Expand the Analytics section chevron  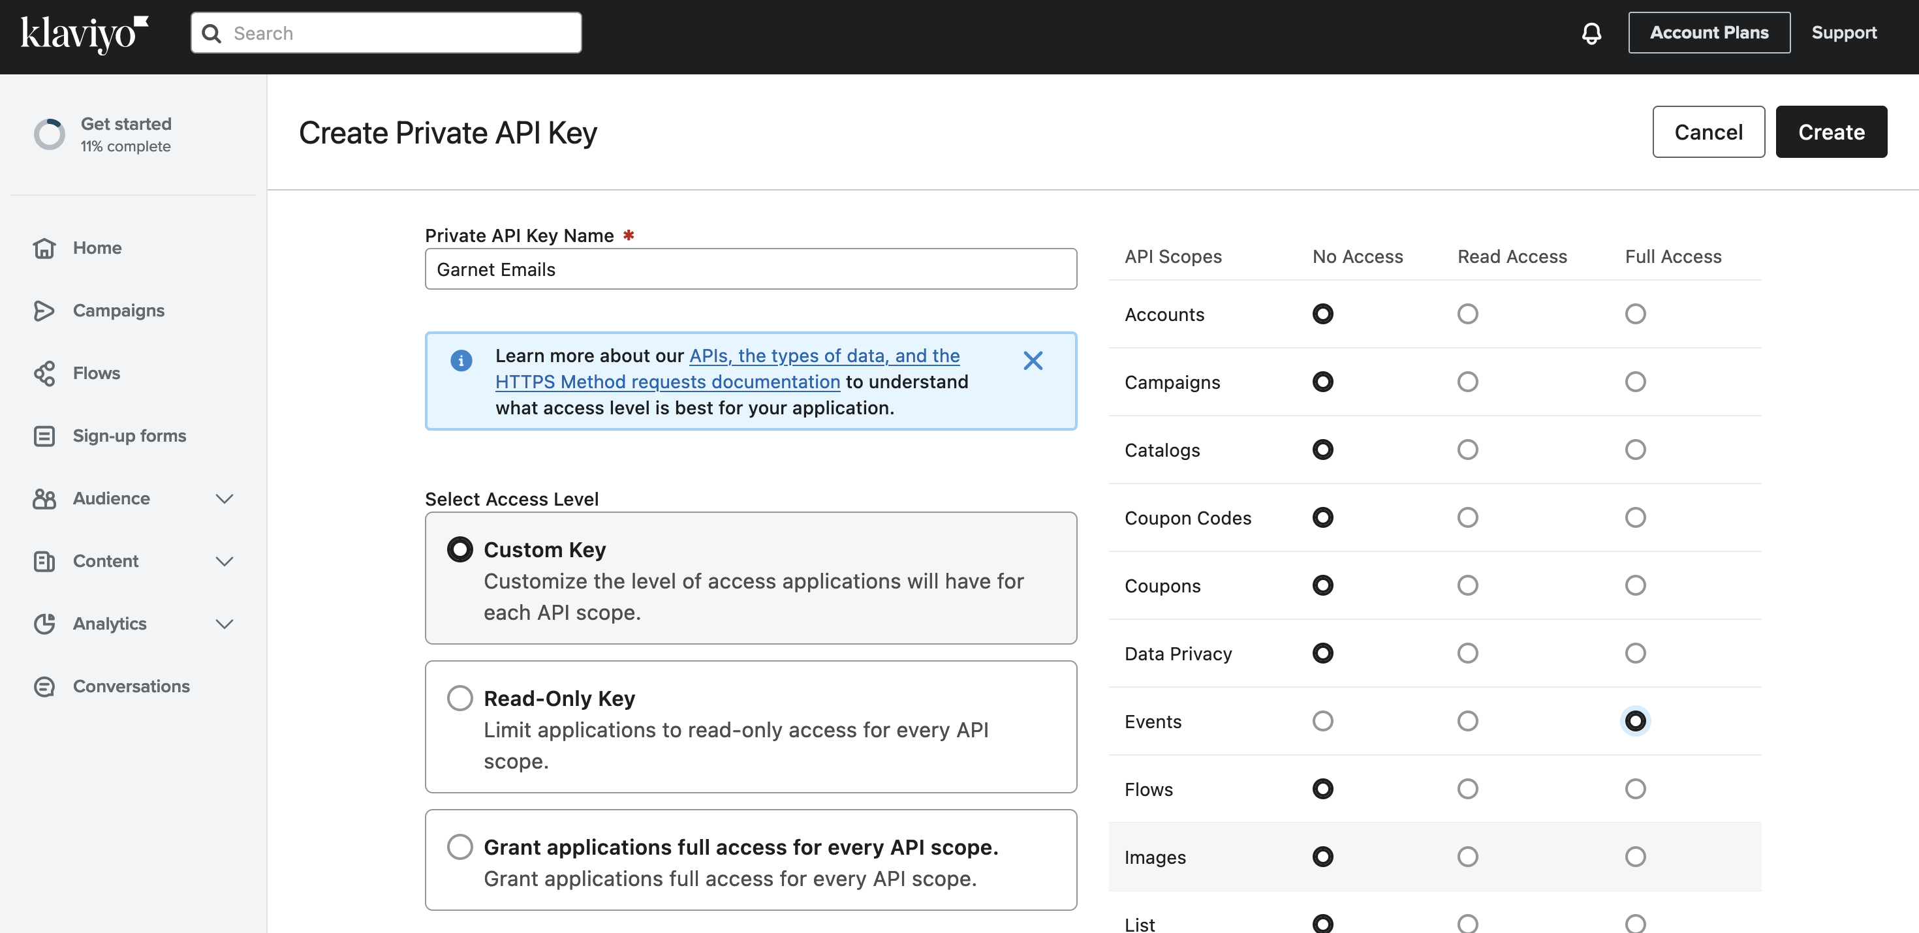tap(225, 623)
